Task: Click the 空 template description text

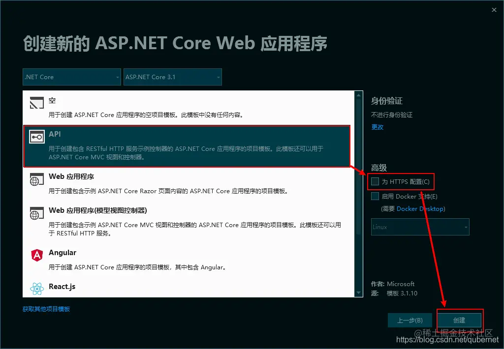Action: click(x=146, y=115)
